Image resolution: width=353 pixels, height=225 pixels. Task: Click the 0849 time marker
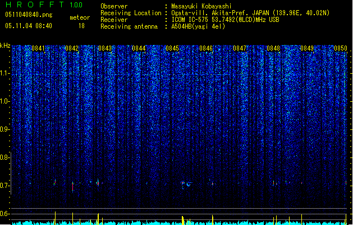pyautogui.click(x=307, y=48)
